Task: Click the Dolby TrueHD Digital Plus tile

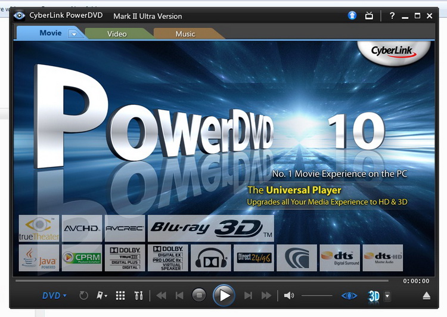Action: 125,257
